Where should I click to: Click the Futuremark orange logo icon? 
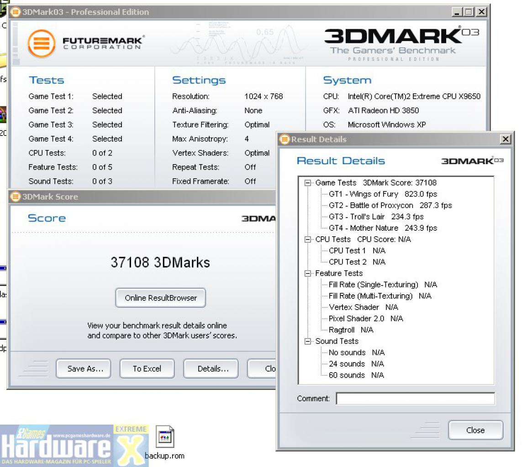click(42, 43)
